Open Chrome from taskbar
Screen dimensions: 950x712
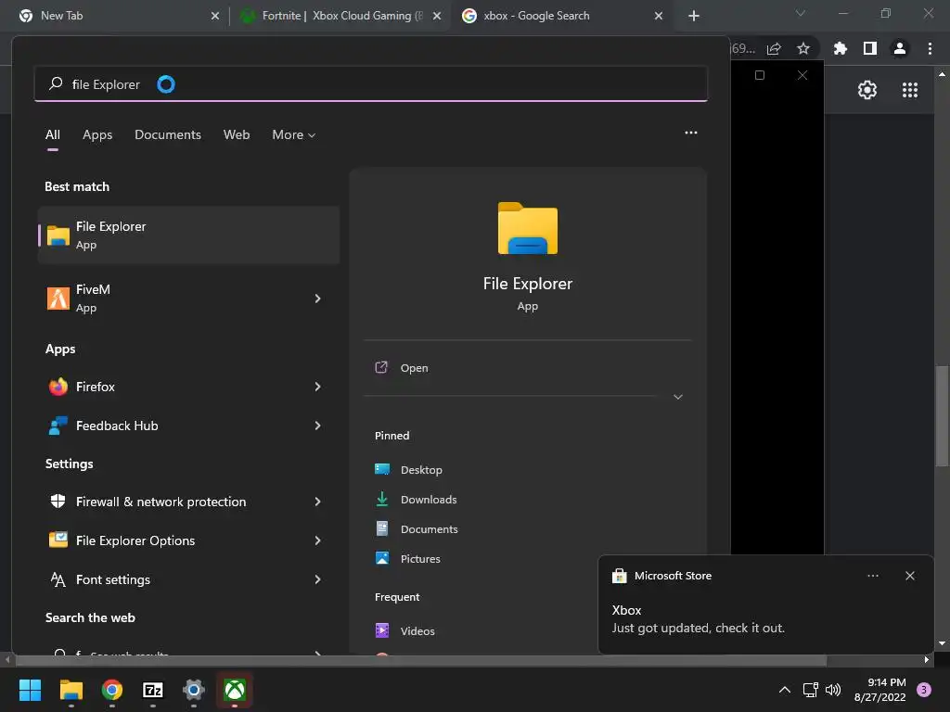coord(112,690)
